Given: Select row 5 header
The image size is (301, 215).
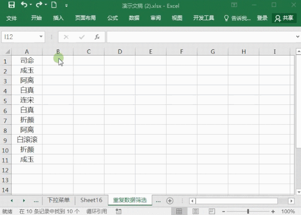Looking at the screenshot, I should 5,101.
